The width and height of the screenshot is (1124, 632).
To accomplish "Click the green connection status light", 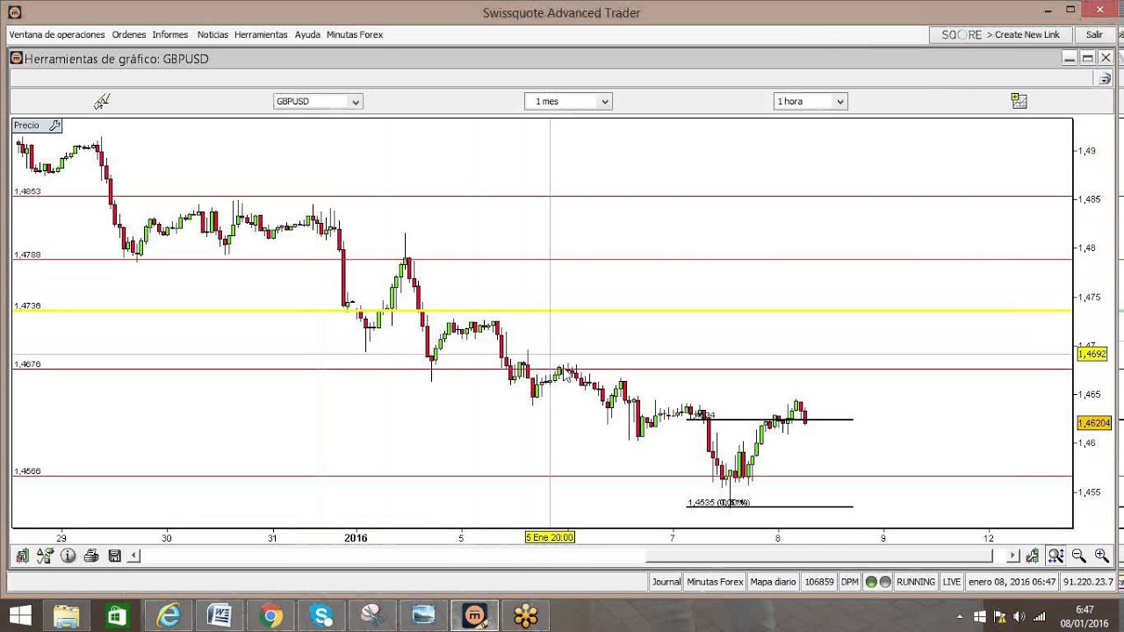I will (x=871, y=582).
